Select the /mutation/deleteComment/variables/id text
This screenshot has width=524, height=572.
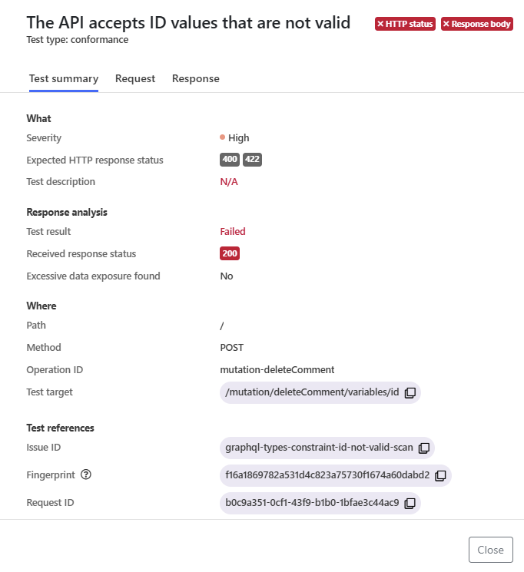point(312,392)
